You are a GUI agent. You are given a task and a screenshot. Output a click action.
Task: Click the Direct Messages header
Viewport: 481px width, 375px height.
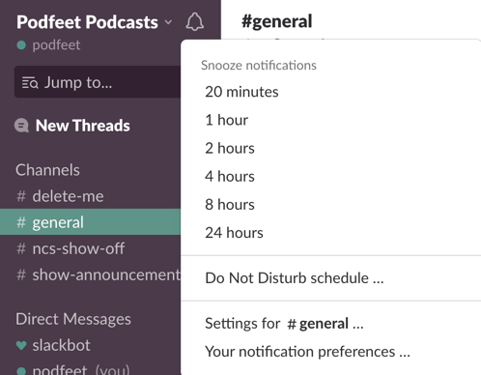pos(73,319)
